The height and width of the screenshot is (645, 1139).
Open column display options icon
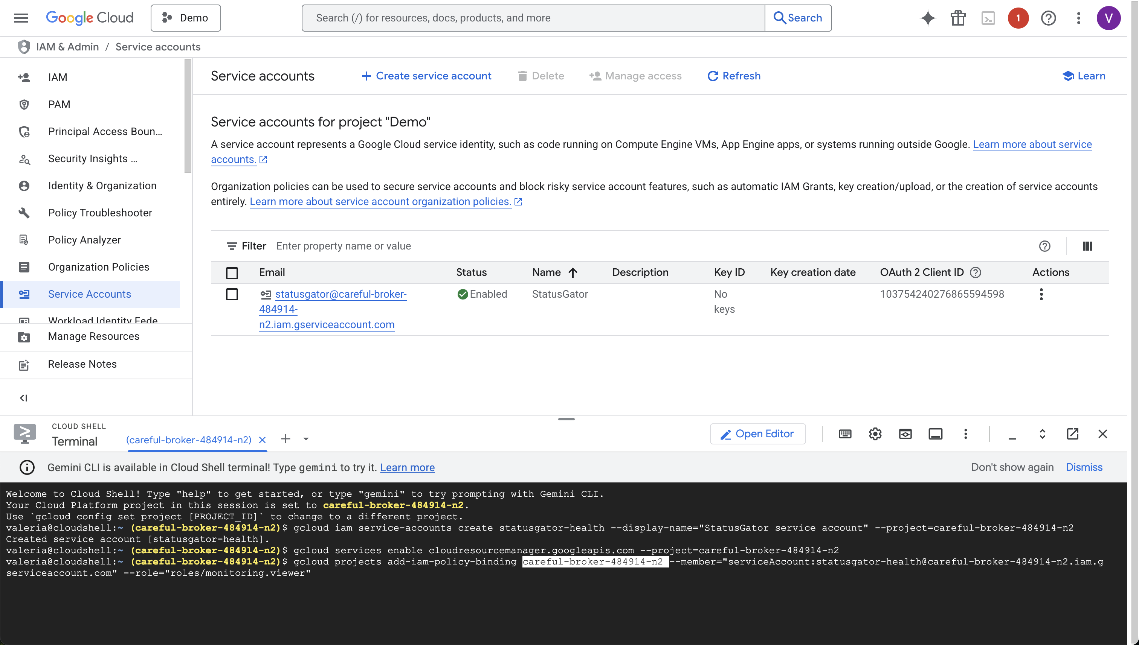[1087, 246]
